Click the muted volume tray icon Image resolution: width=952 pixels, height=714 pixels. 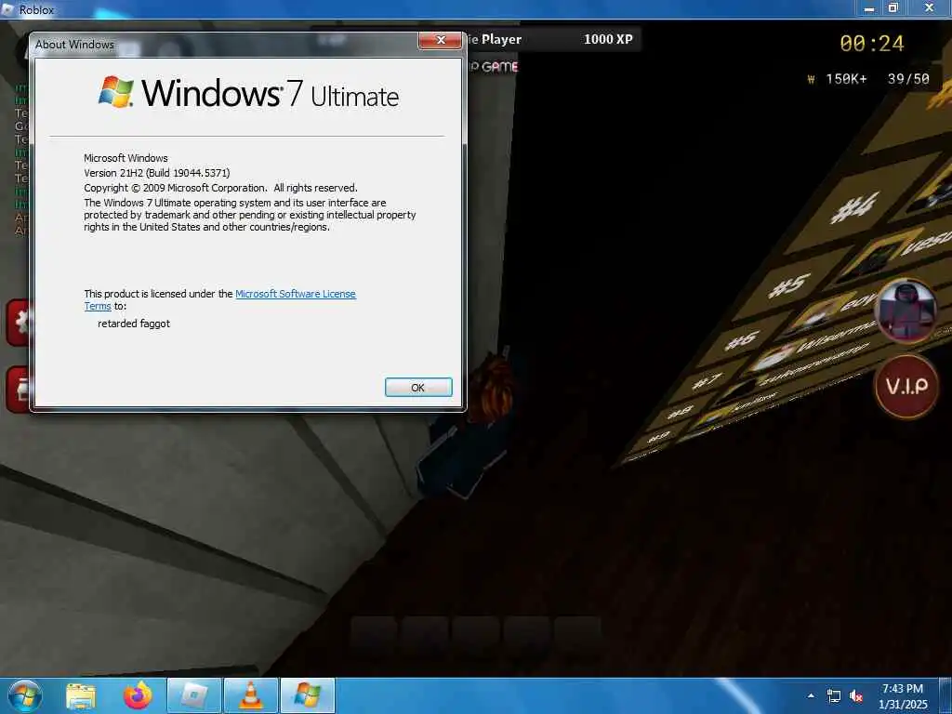point(856,695)
